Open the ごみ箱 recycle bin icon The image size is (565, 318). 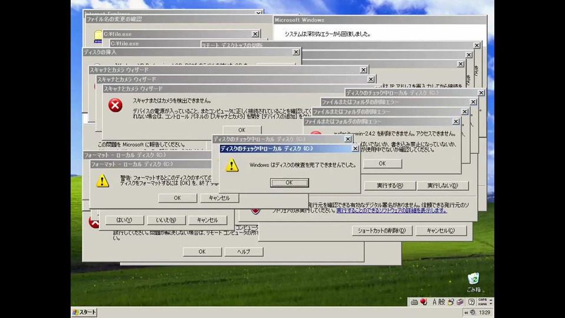coord(473,282)
